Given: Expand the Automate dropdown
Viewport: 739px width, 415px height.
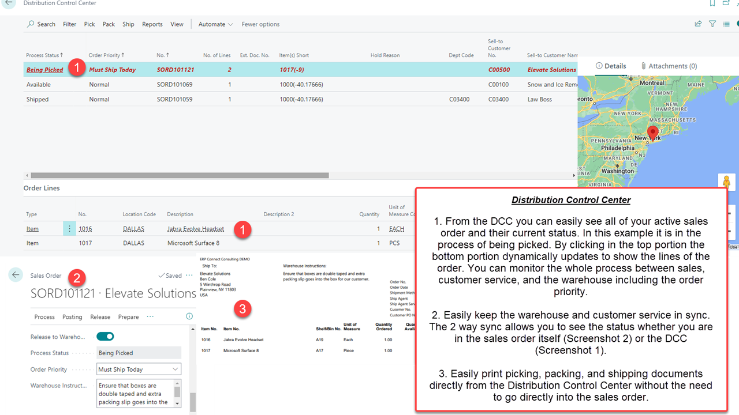Looking at the screenshot, I should coord(216,24).
